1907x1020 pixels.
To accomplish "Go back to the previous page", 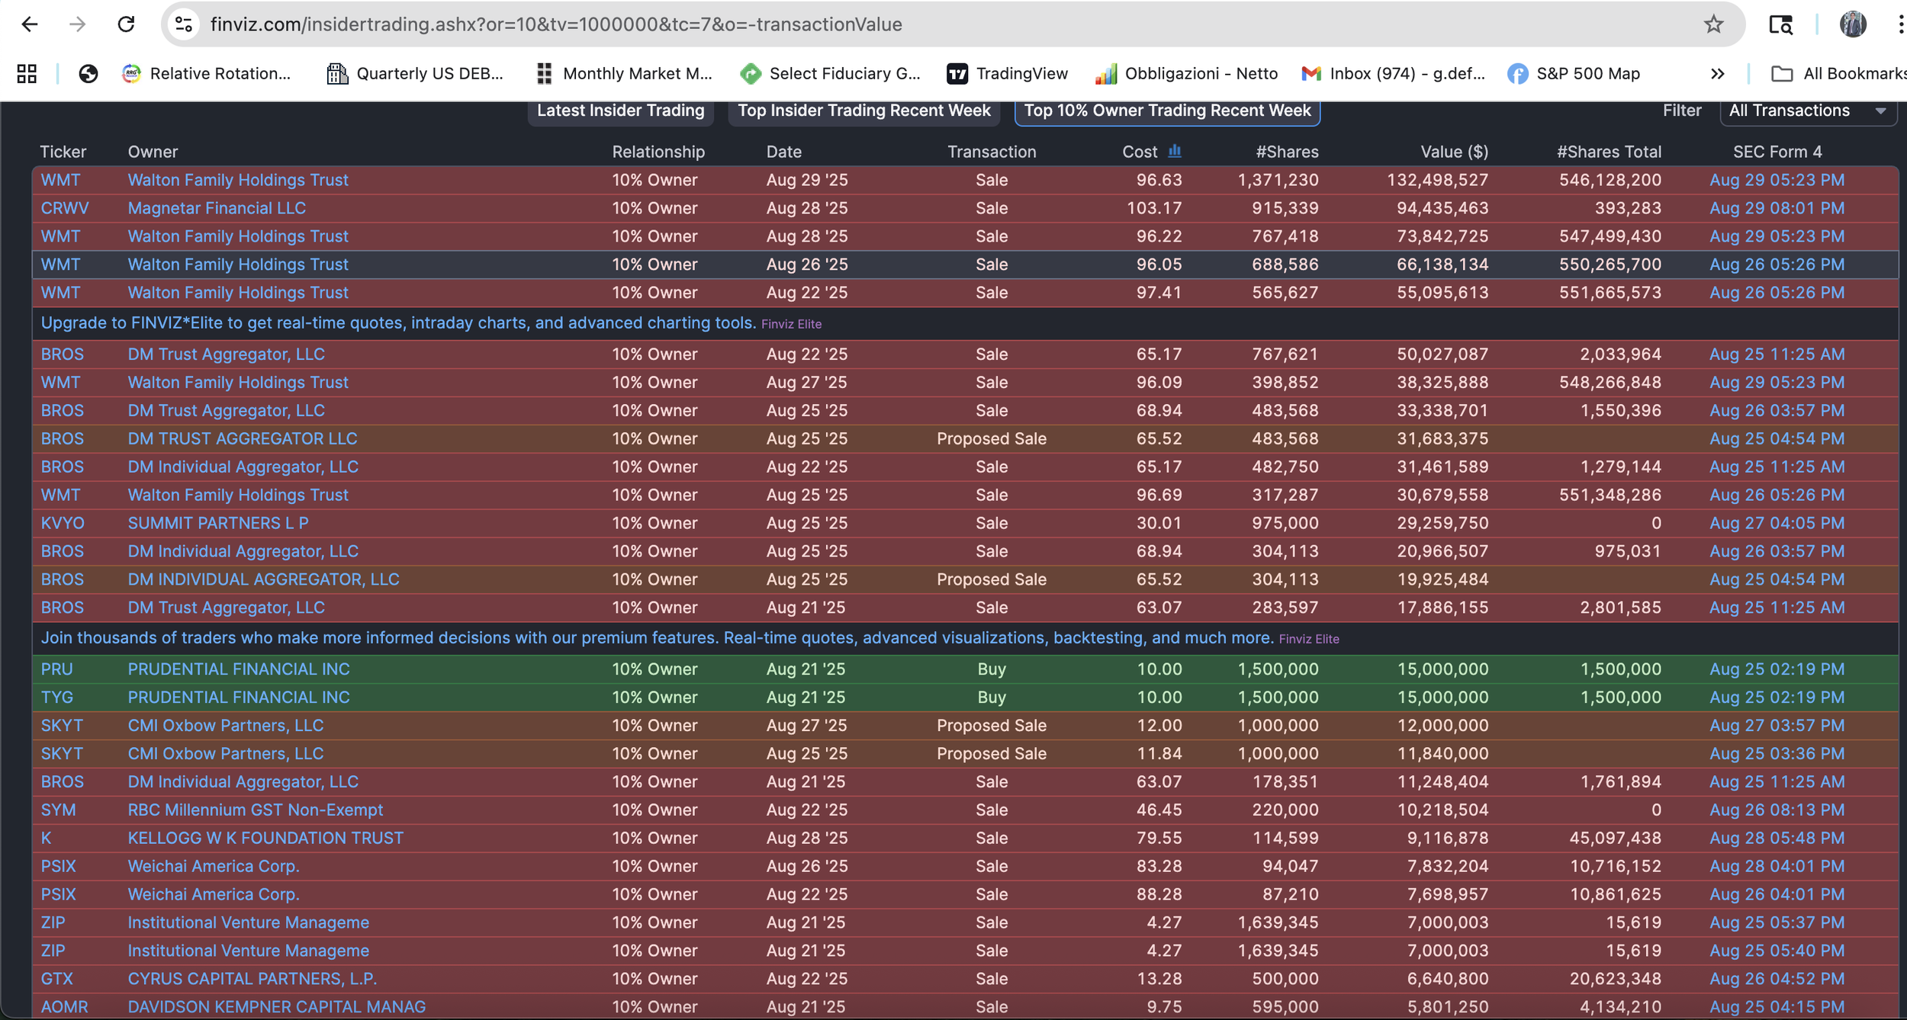I will [x=30, y=24].
